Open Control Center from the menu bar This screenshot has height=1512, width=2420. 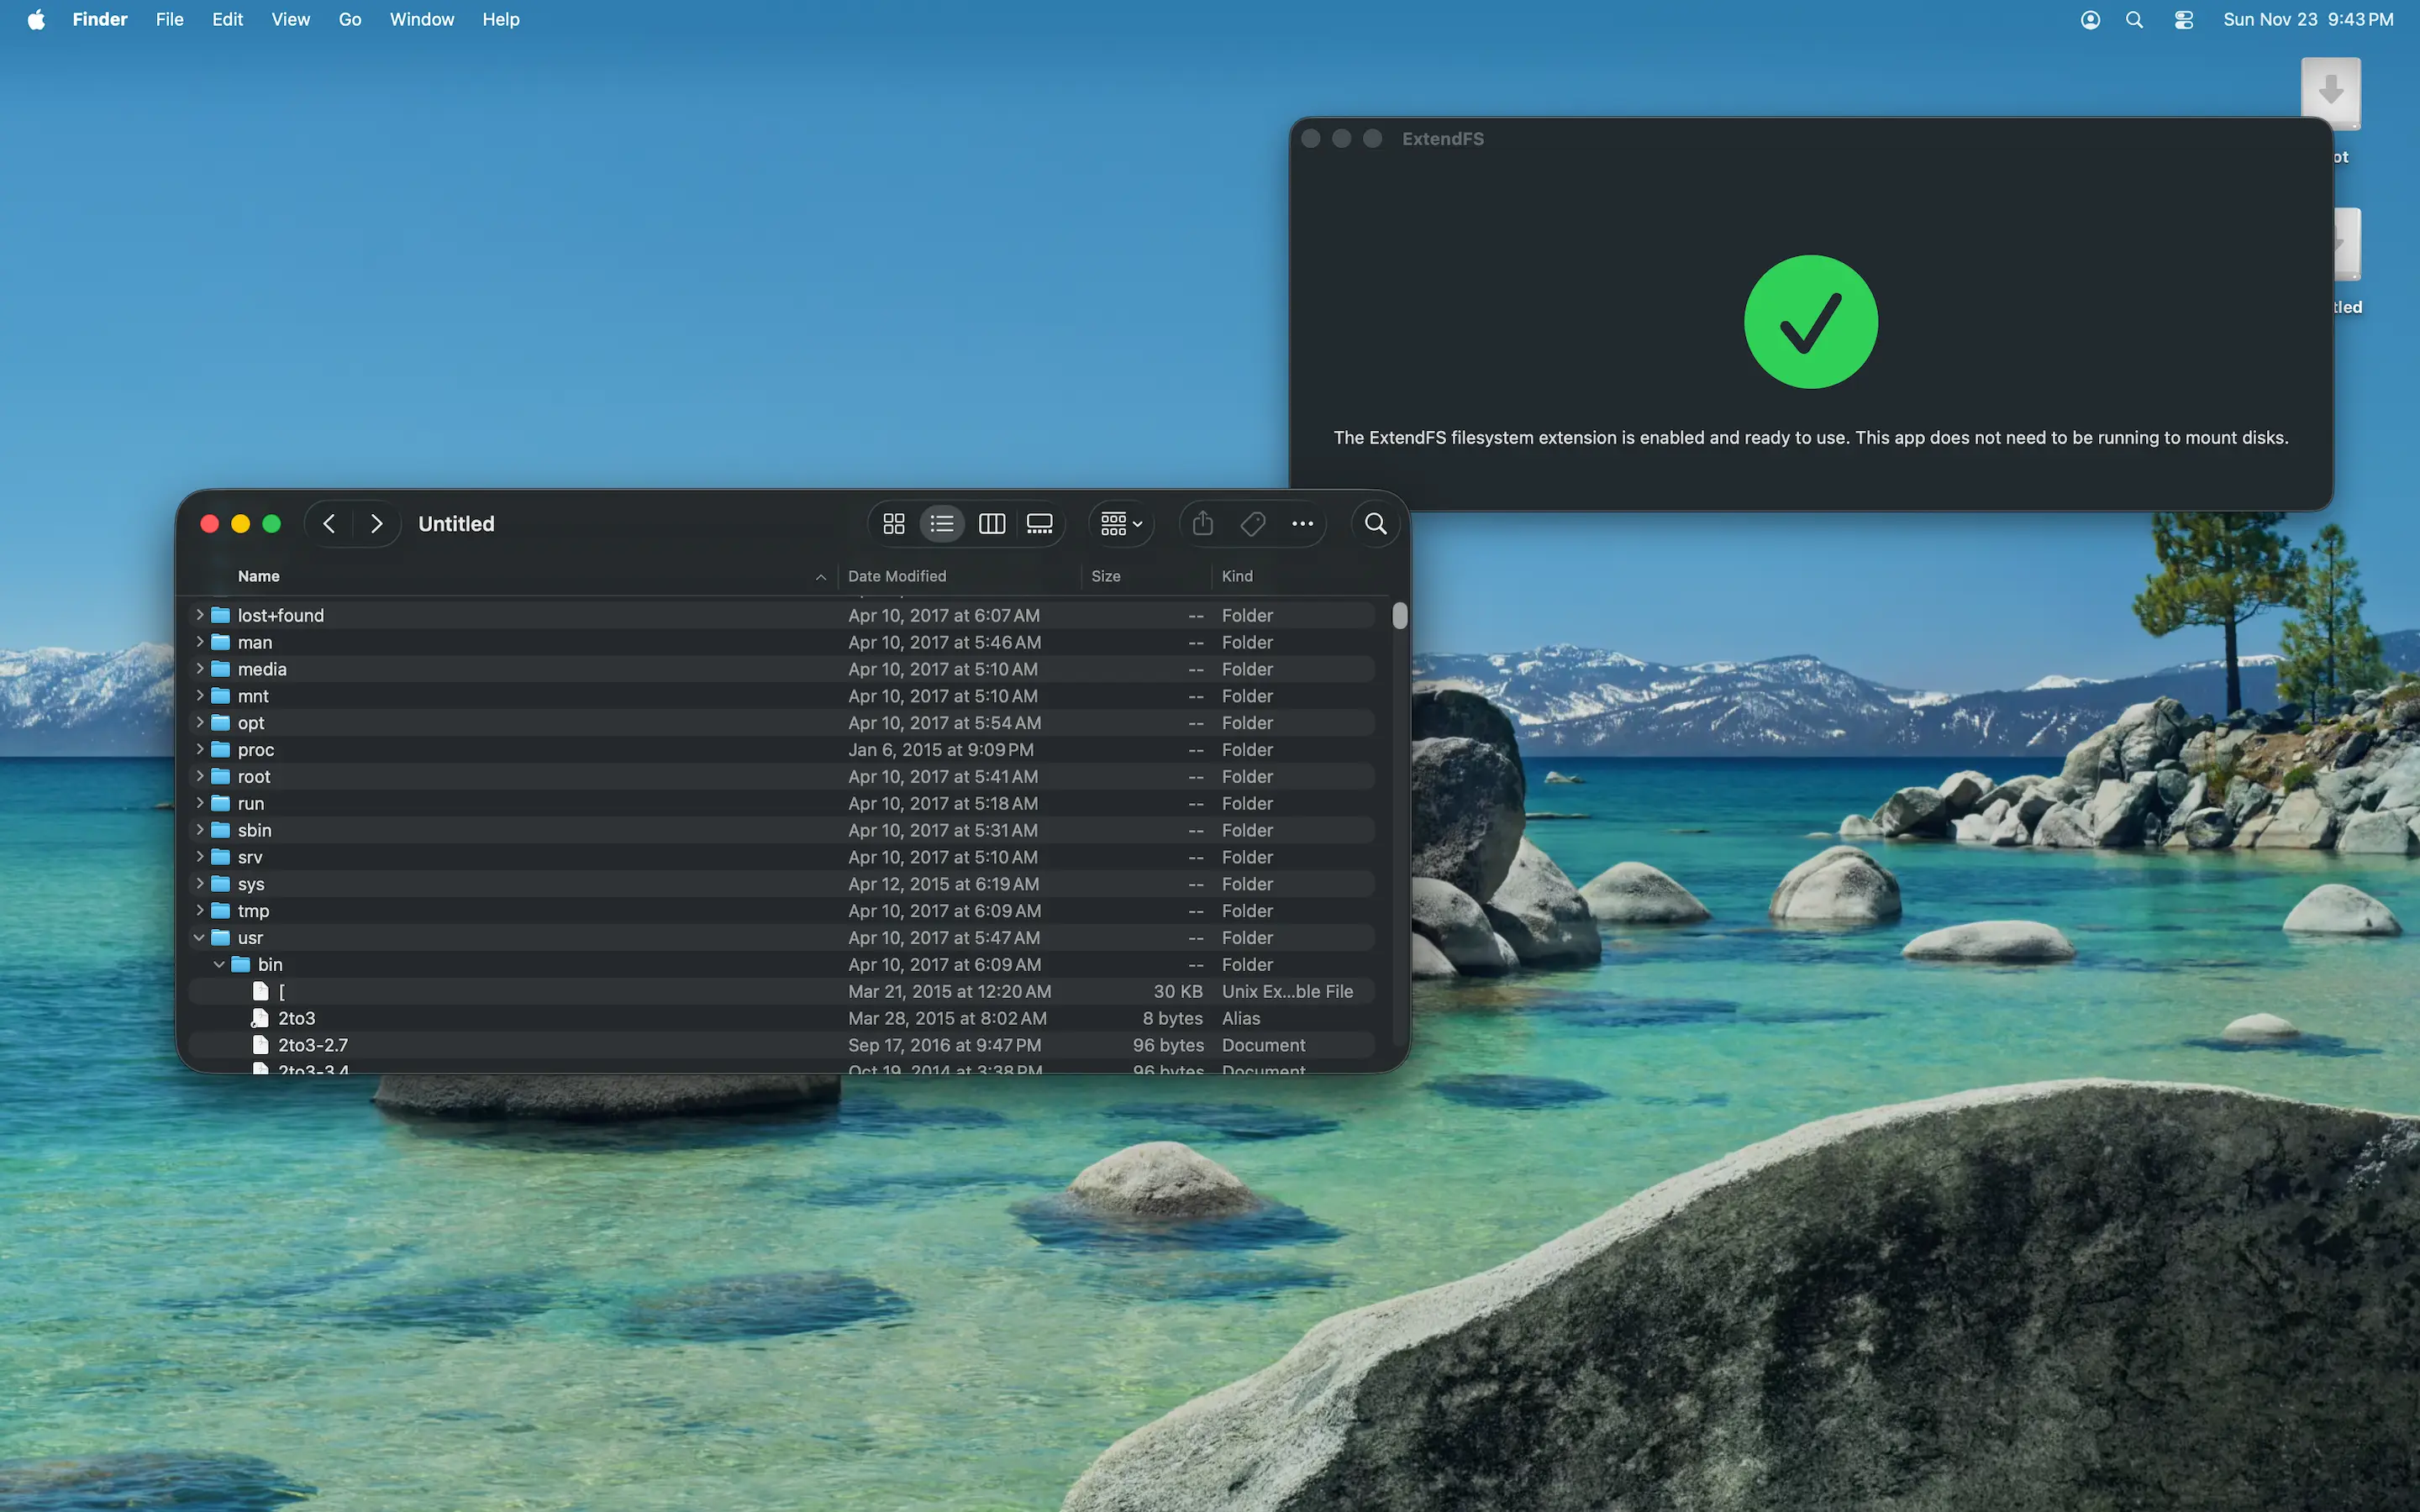(x=2184, y=19)
